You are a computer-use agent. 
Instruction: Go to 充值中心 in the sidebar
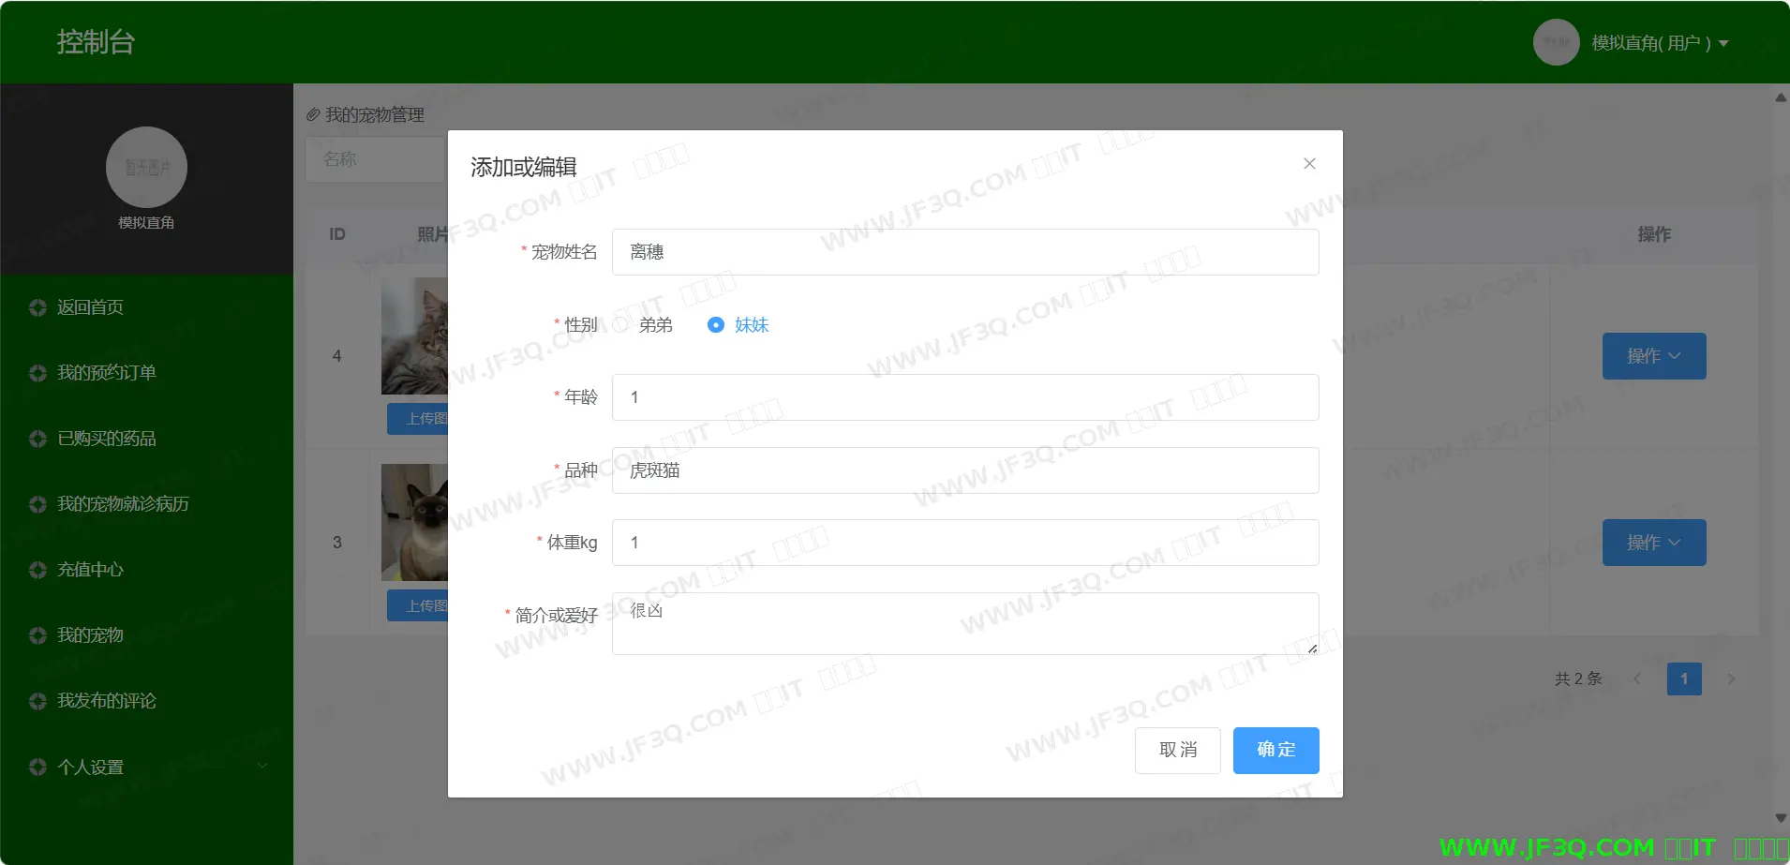(90, 570)
